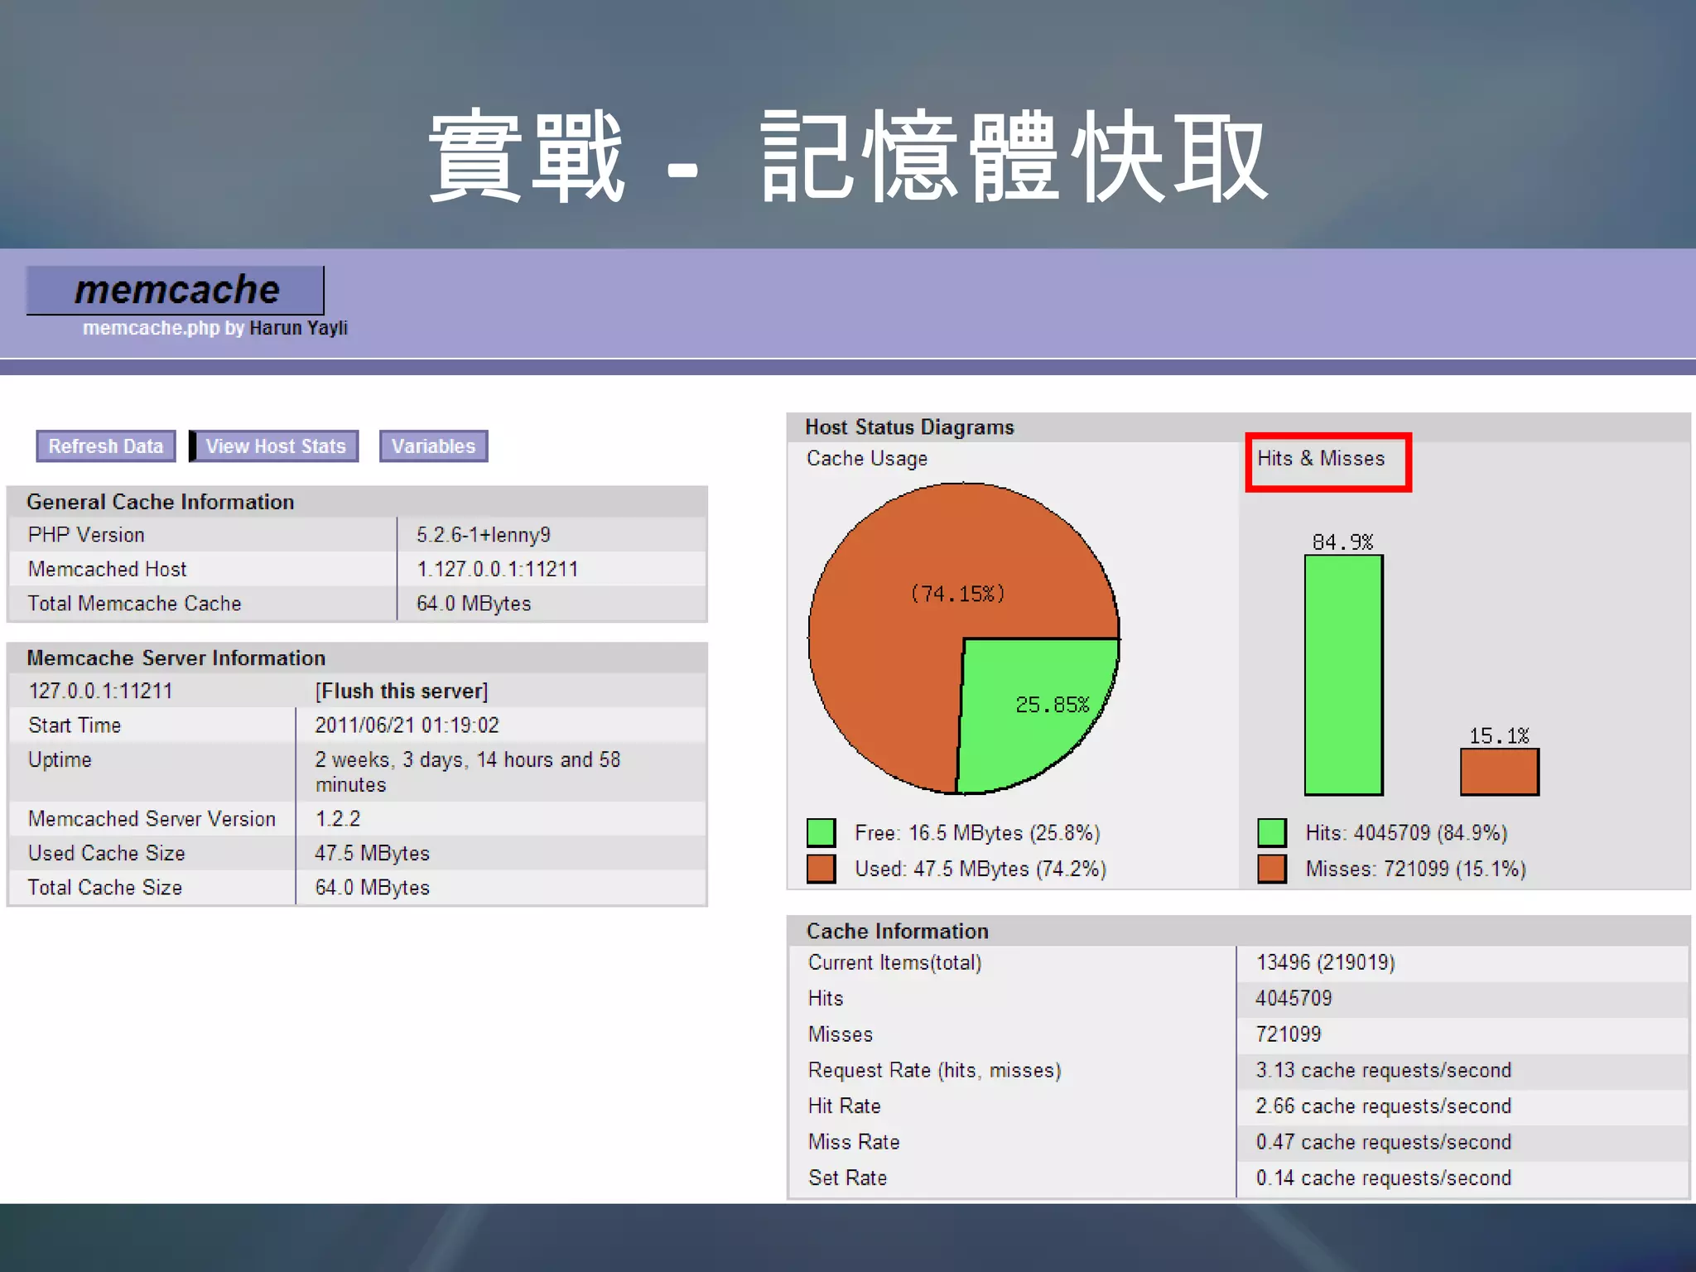Open View Host Stats
This screenshot has width=1696, height=1272.
coord(275,446)
